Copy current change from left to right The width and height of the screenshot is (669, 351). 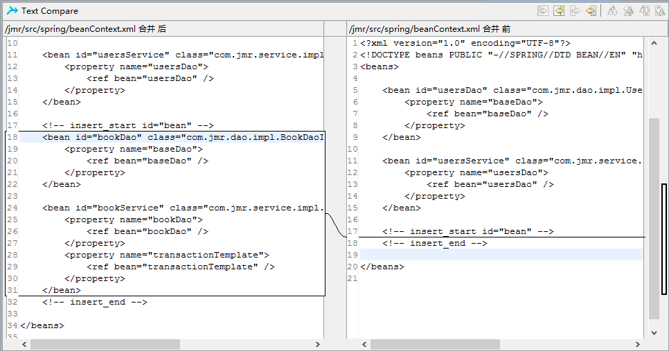pyautogui.click(x=575, y=10)
